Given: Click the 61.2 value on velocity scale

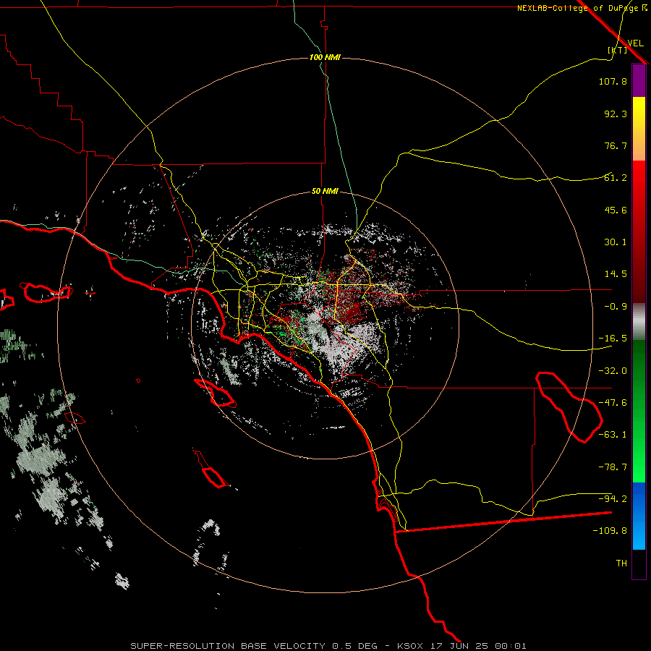Looking at the screenshot, I should pos(616,178).
